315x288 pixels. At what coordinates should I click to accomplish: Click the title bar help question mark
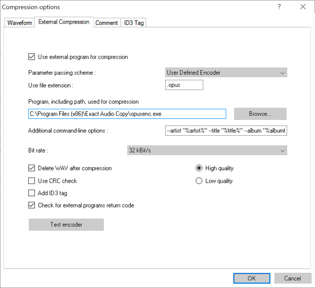tap(279, 7)
